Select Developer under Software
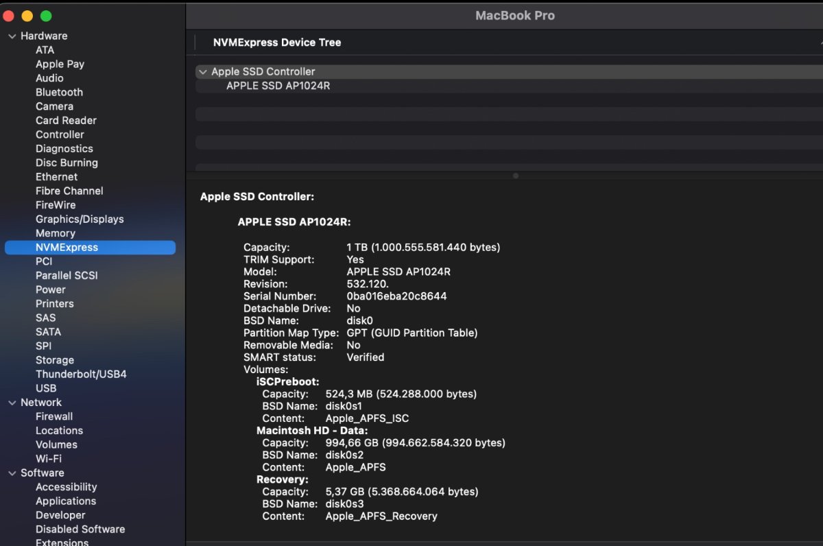 (x=60, y=515)
